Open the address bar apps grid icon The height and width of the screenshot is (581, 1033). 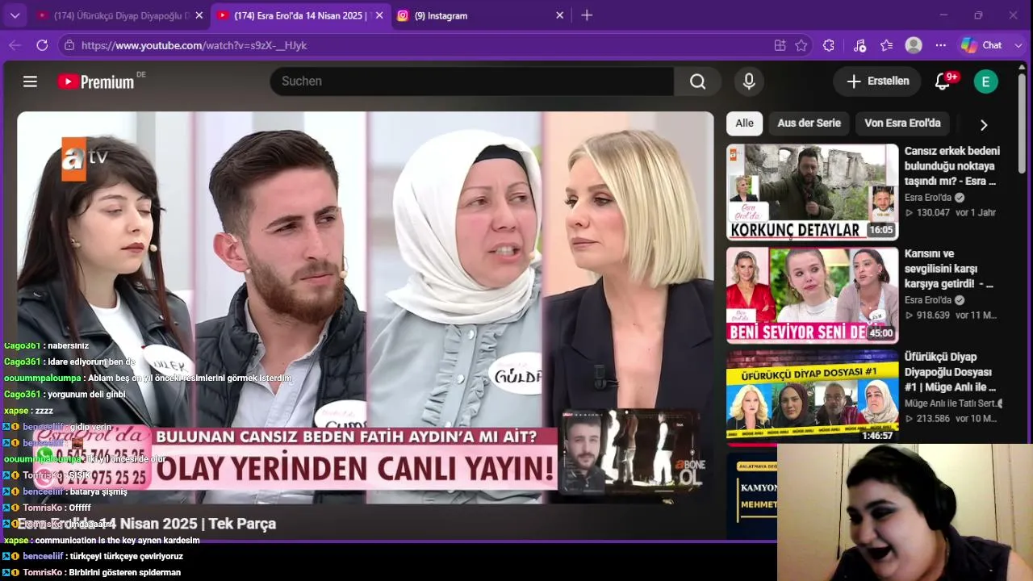780,45
